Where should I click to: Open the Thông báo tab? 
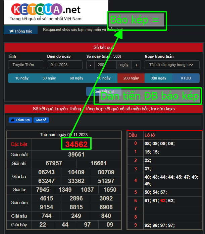pyautogui.click(x=21, y=31)
